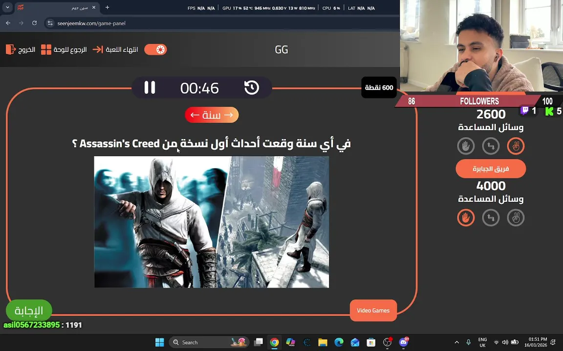Screen dimensions: 563x351
Task: Click the first team's score 2600
Action: 491,114
